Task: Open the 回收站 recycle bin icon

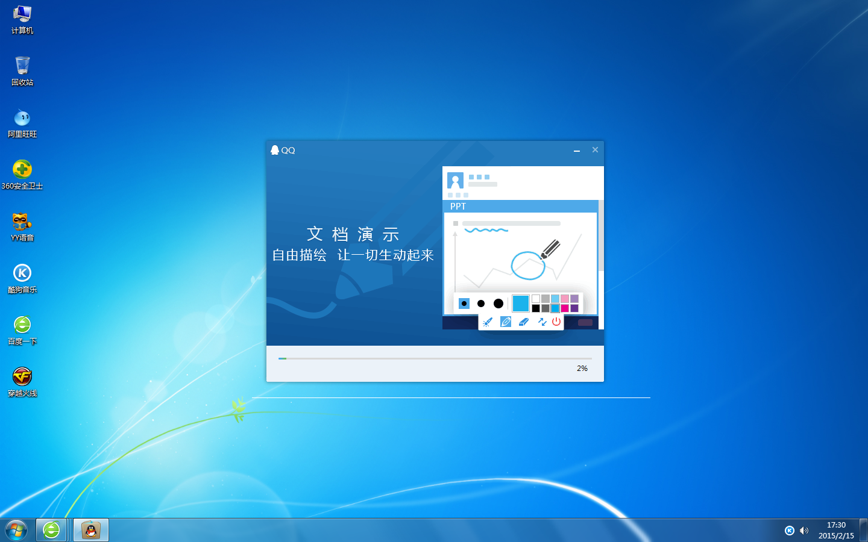Action: [x=22, y=71]
